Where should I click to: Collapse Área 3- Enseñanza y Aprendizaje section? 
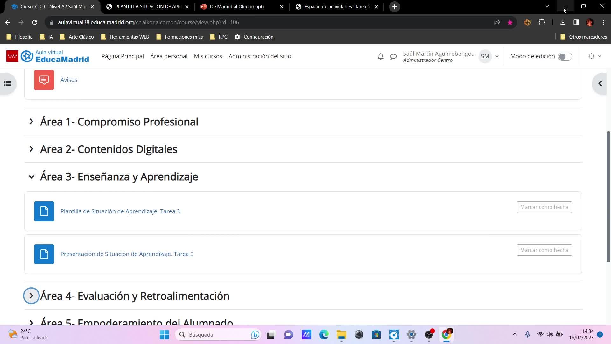click(x=31, y=176)
